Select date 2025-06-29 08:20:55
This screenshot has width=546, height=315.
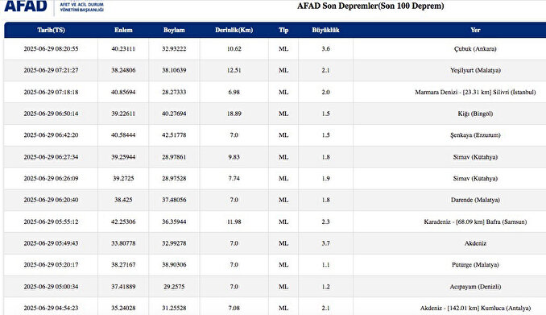point(52,49)
